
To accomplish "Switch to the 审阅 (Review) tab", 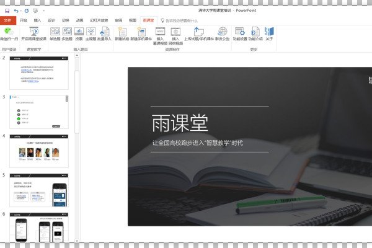I will [x=118, y=20].
